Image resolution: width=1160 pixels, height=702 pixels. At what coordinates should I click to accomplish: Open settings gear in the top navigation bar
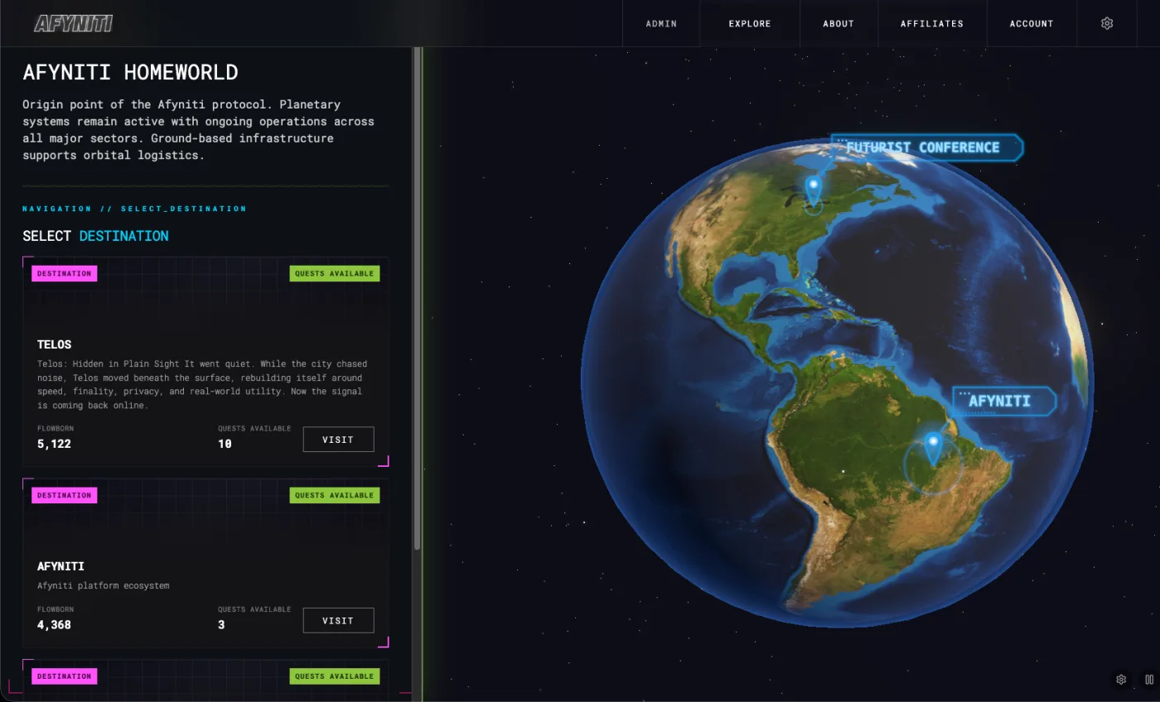(x=1107, y=23)
